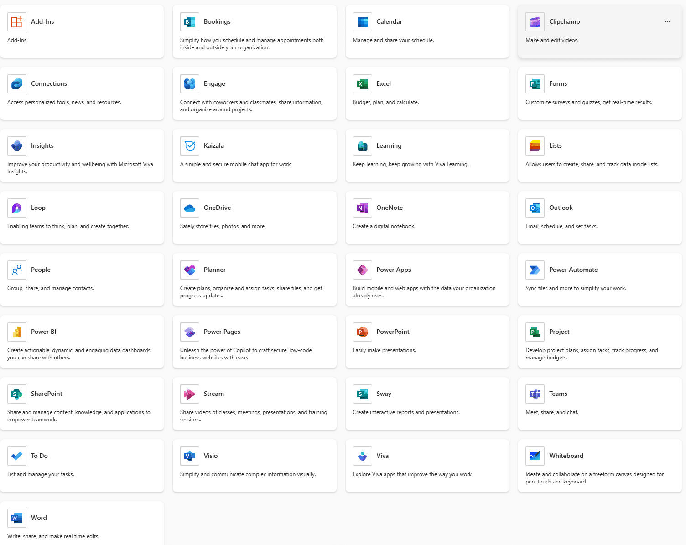Open the Loop app icon
The image size is (686, 545).
17,208
